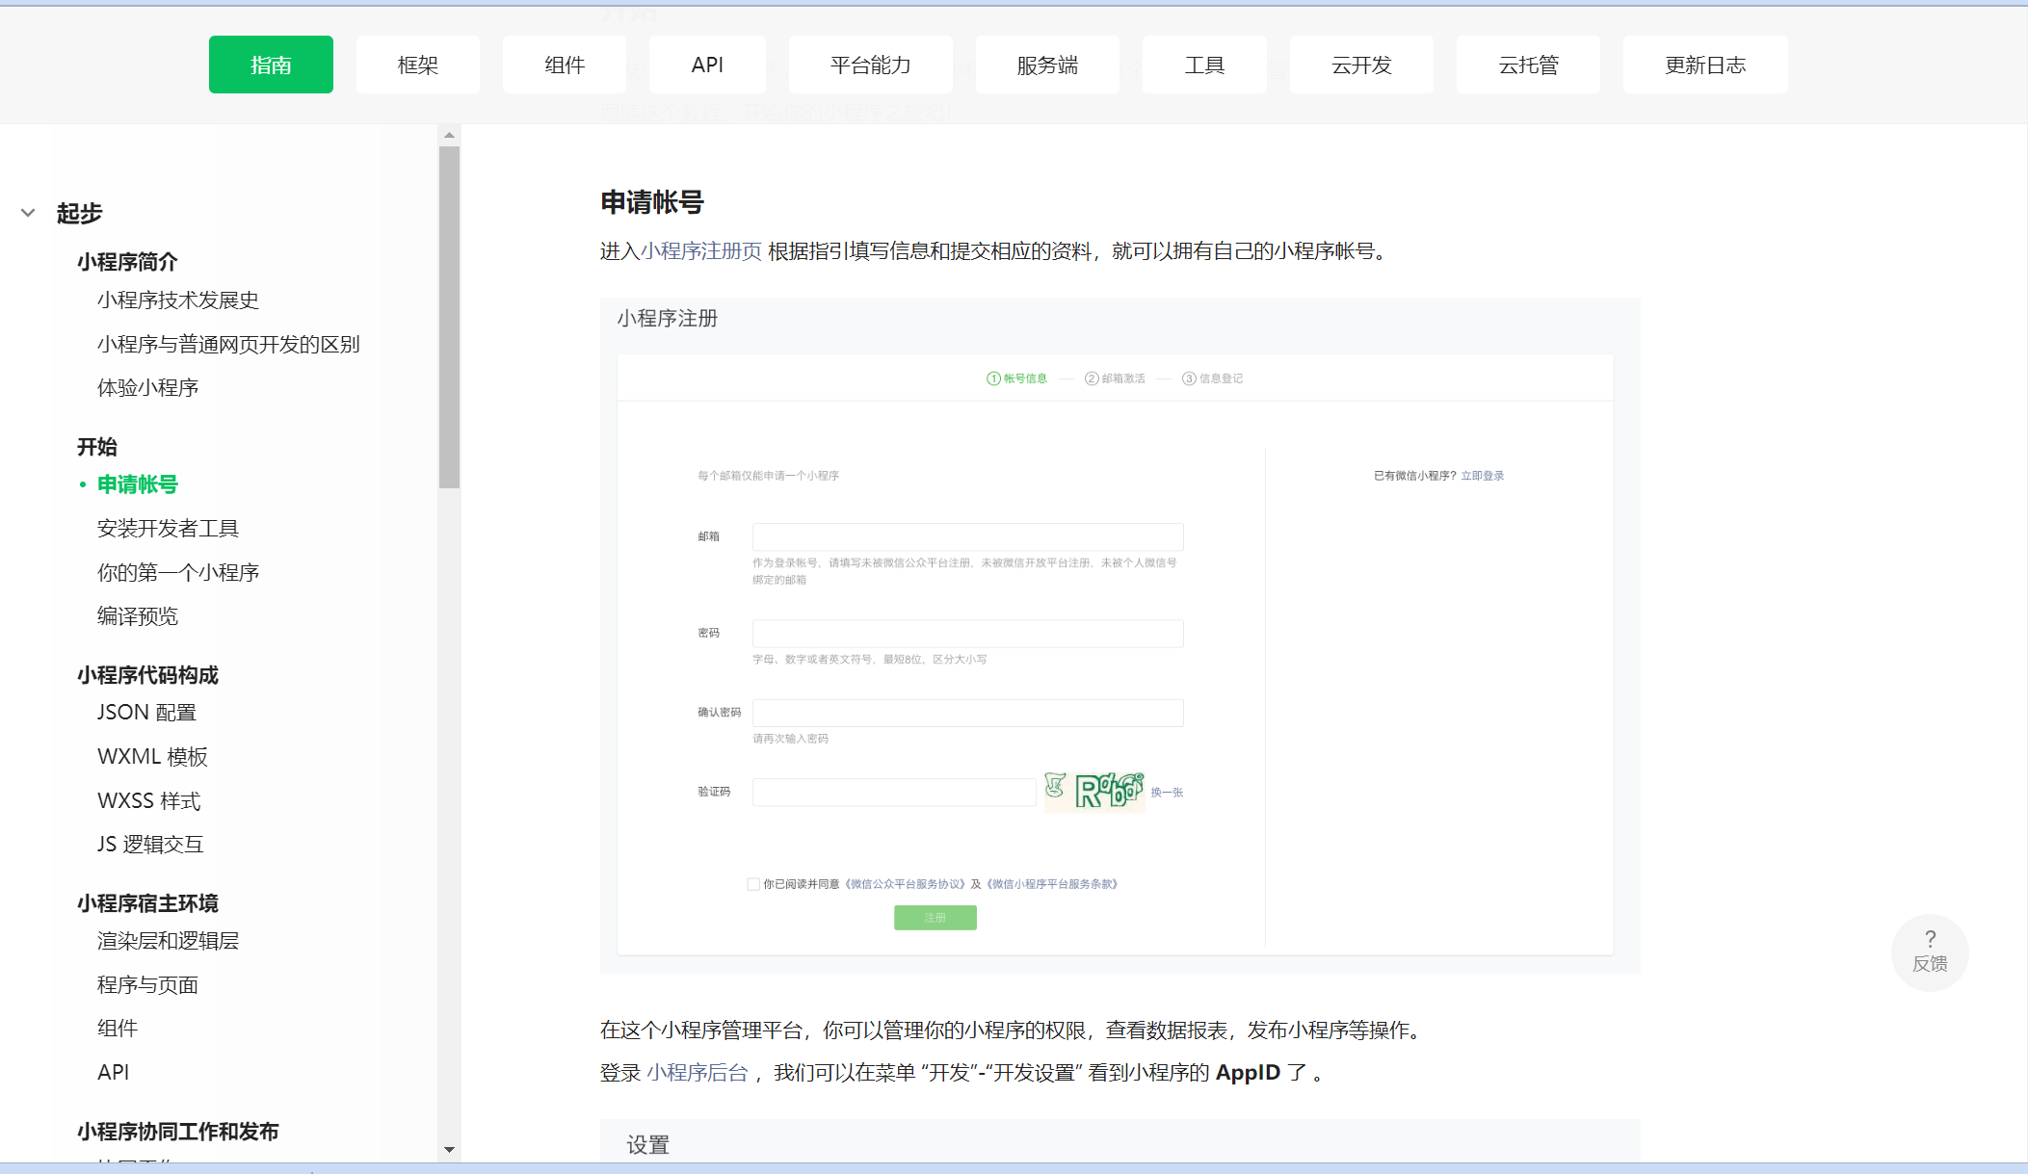Click sidebar scrollbar down arrow
This screenshot has width=2028, height=1174.
(449, 1149)
